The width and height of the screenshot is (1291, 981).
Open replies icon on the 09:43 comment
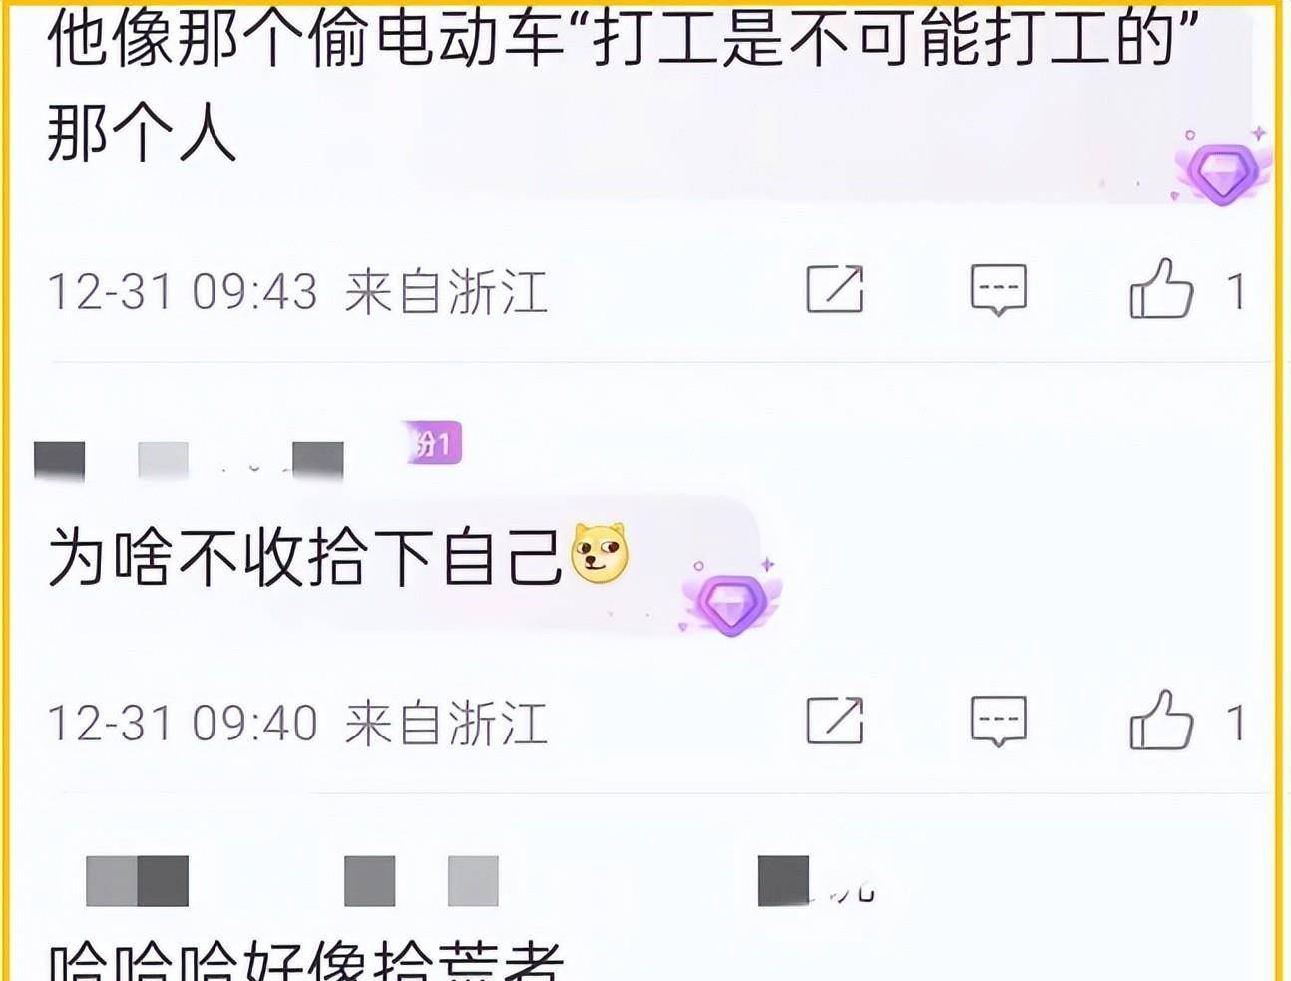pos(998,290)
